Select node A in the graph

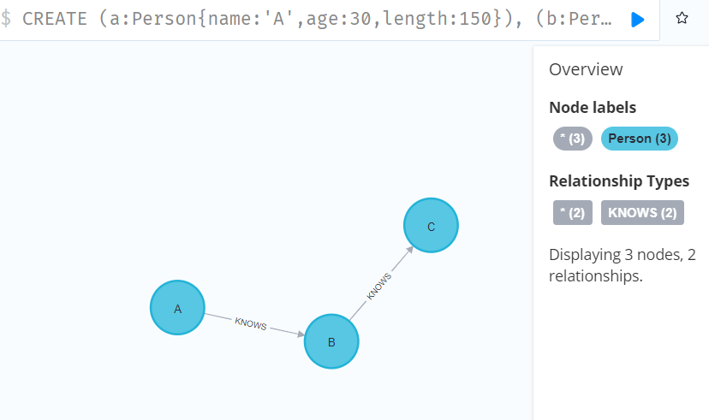(x=178, y=308)
